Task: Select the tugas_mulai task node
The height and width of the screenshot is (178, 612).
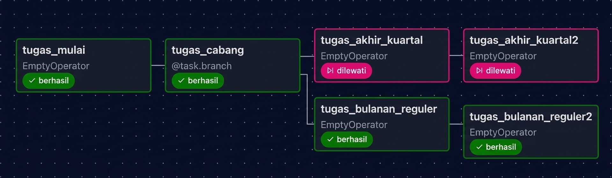Action: 84,65
